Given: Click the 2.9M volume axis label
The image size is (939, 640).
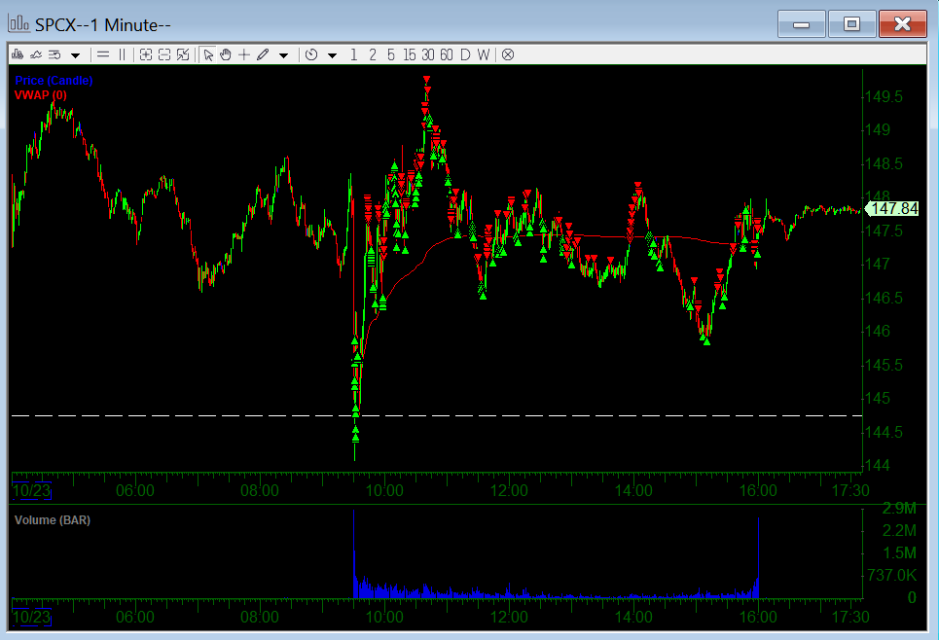Looking at the screenshot, I should (899, 509).
